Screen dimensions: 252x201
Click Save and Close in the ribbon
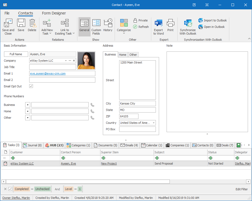pos(8,26)
